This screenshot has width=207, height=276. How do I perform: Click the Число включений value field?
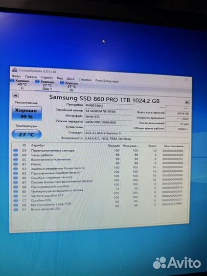[x=177, y=124]
